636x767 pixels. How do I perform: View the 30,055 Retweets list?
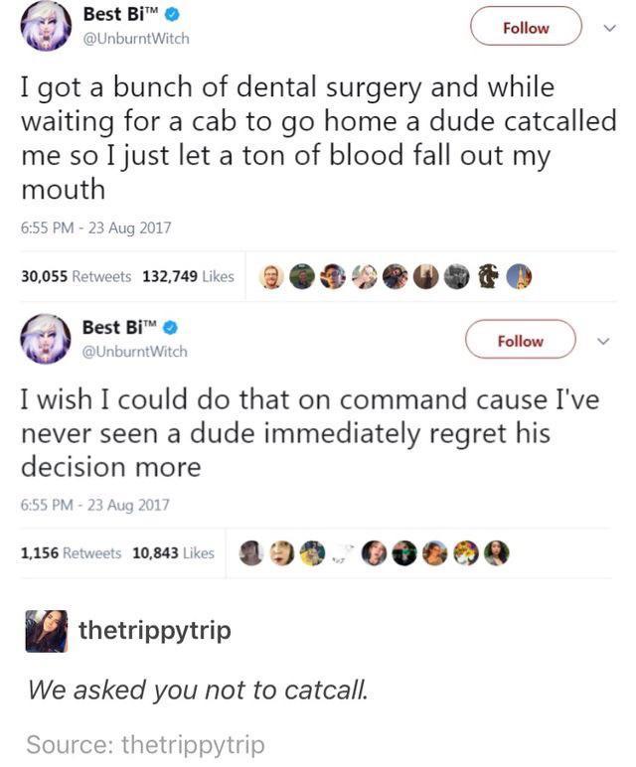coord(77,276)
